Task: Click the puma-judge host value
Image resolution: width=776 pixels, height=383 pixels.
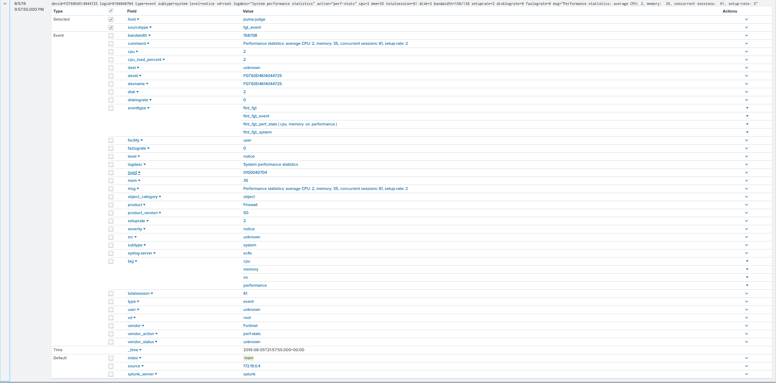Action: pyautogui.click(x=254, y=19)
